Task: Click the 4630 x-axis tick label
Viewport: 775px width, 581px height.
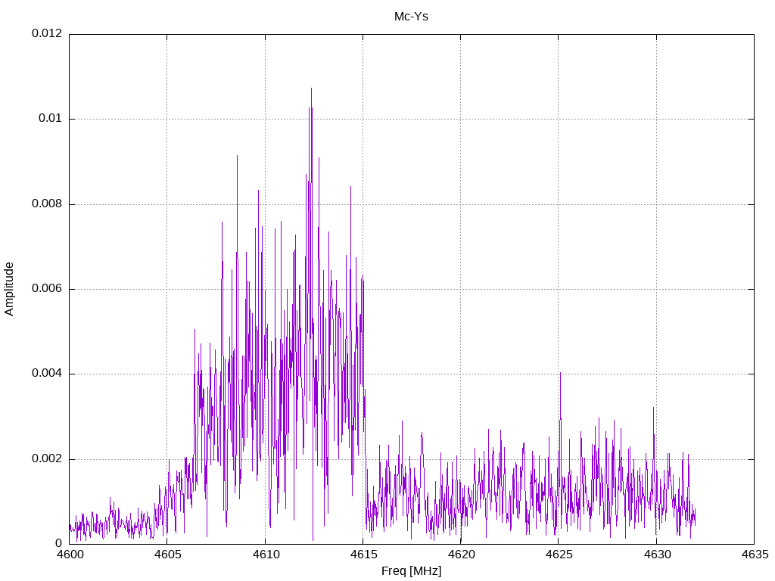Action: pyautogui.click(x=657, y=555)
